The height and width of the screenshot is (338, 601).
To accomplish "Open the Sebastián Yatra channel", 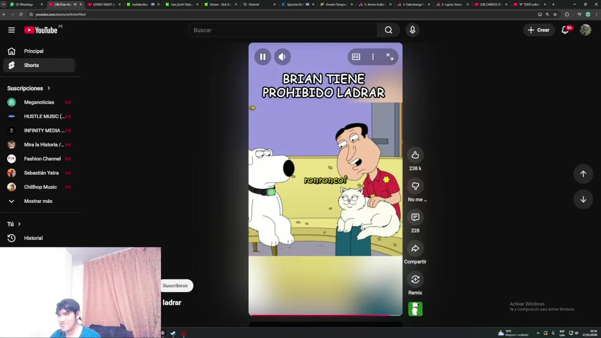I will tap(39, 173).
